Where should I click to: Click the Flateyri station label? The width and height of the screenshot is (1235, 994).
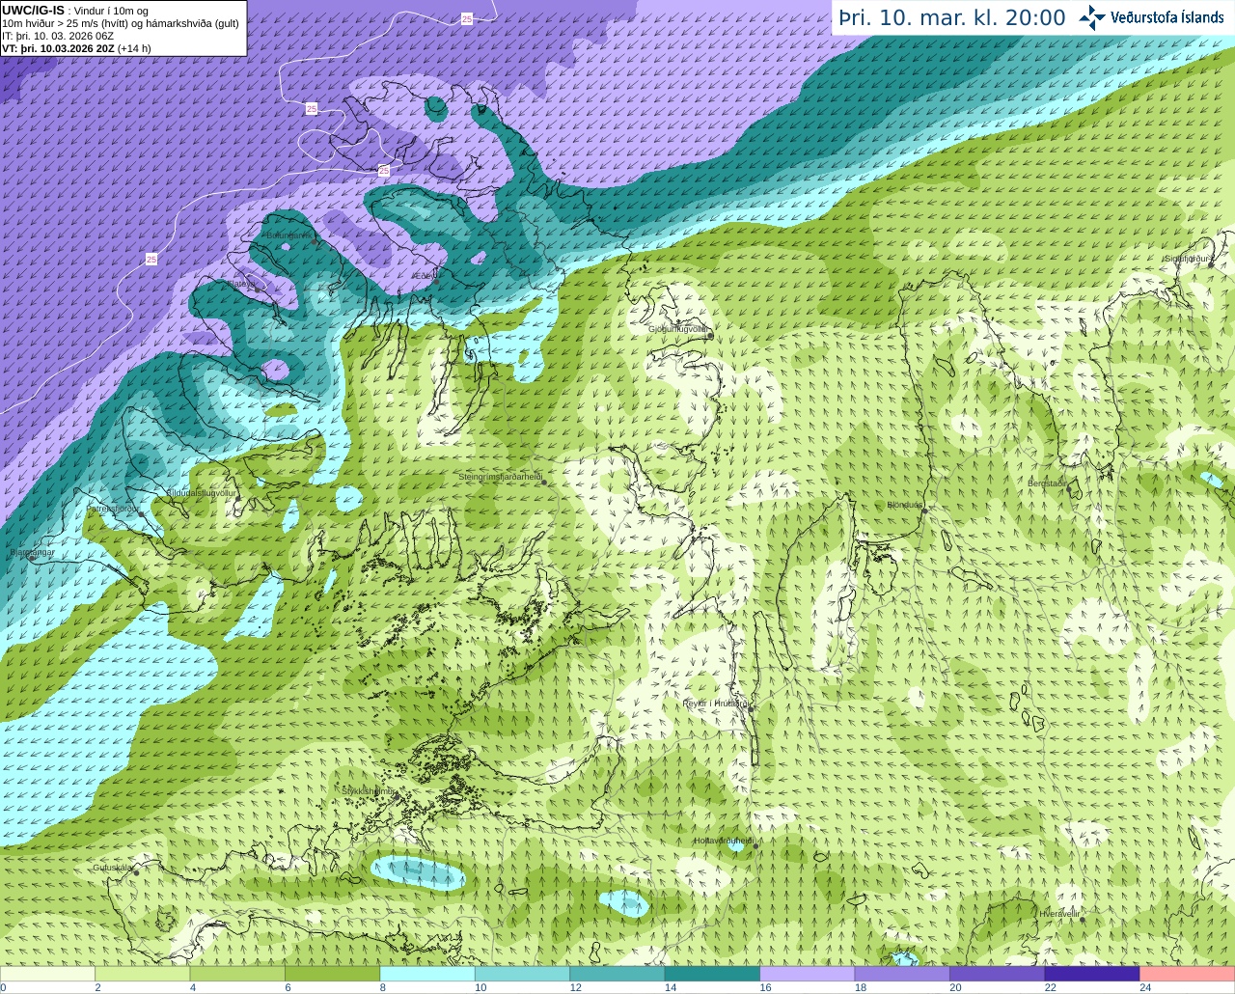click(243, 284)
